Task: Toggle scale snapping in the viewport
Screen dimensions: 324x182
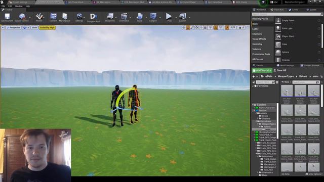Action: [227, 28]
